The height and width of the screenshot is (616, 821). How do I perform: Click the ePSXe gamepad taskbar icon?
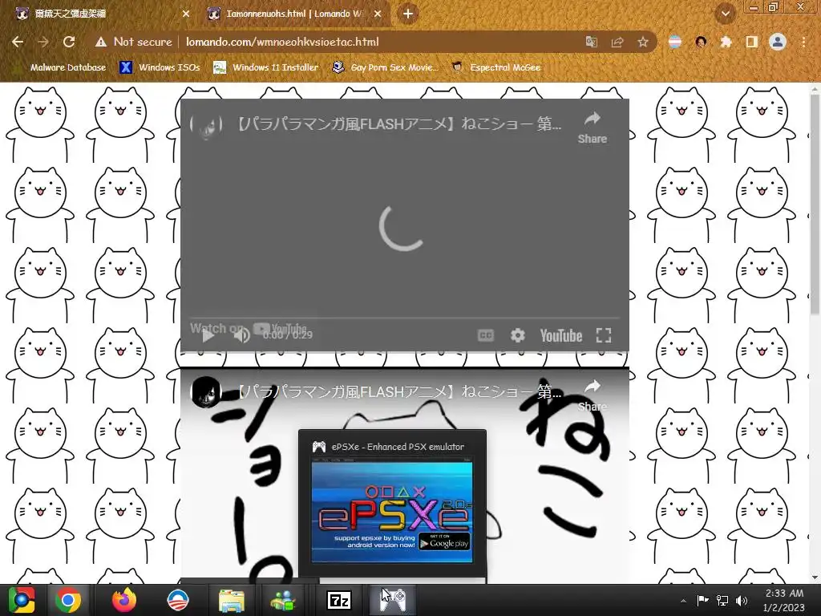392,600
